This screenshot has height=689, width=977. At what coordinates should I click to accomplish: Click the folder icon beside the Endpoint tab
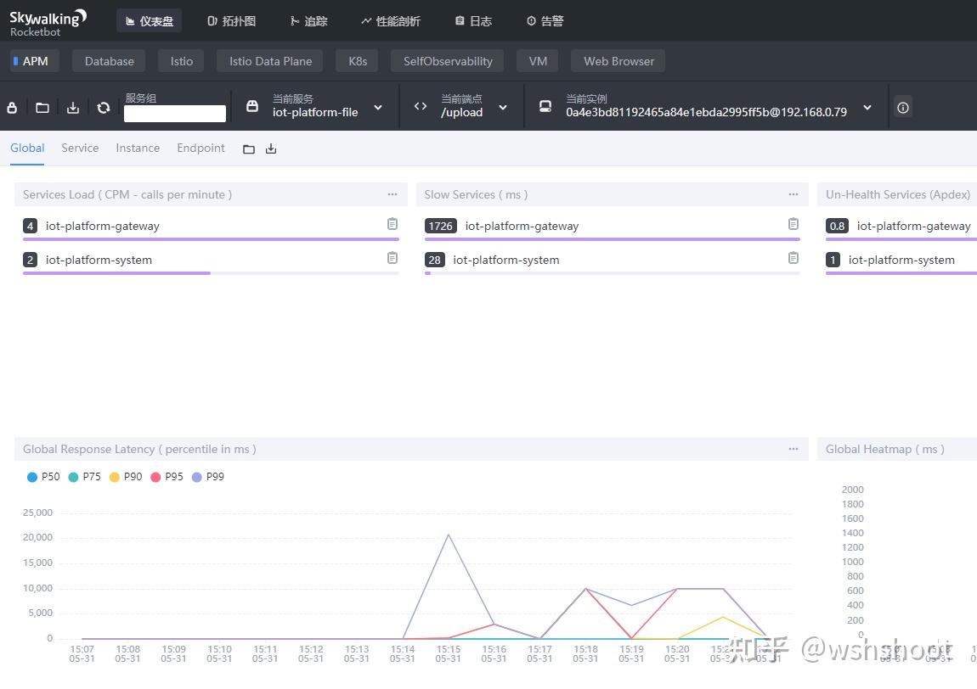coord(249,148)
